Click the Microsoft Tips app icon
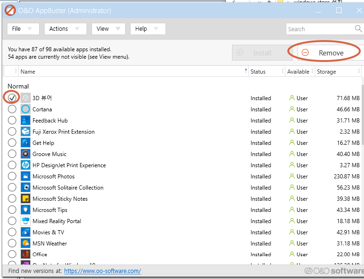The height and width of the screenshot is (279, 364). (x=26, y=210)
